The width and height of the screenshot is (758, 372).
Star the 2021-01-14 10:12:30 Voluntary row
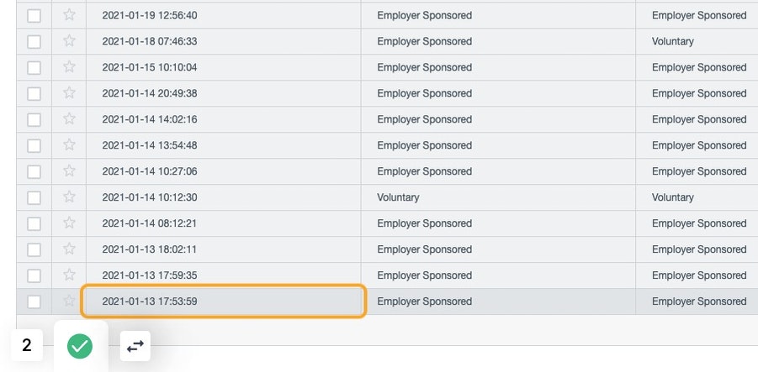pos(69,196)
